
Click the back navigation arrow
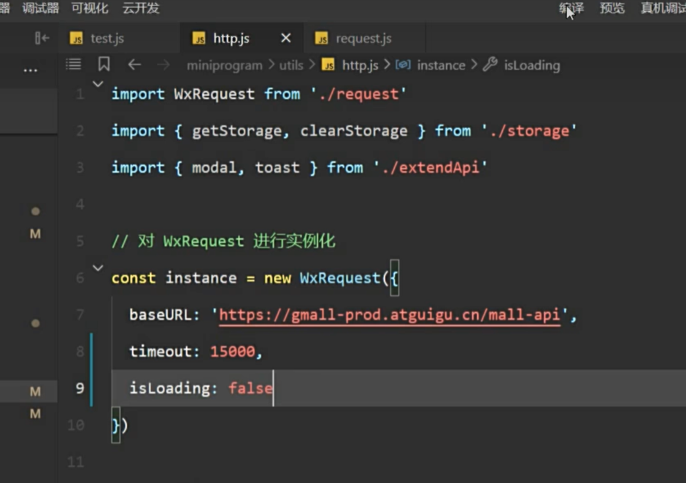134,64
